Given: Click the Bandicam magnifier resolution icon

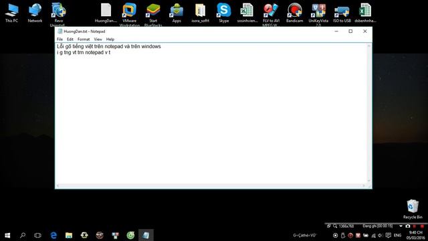Looking at the screenshot, I should [x=335, y=226].
